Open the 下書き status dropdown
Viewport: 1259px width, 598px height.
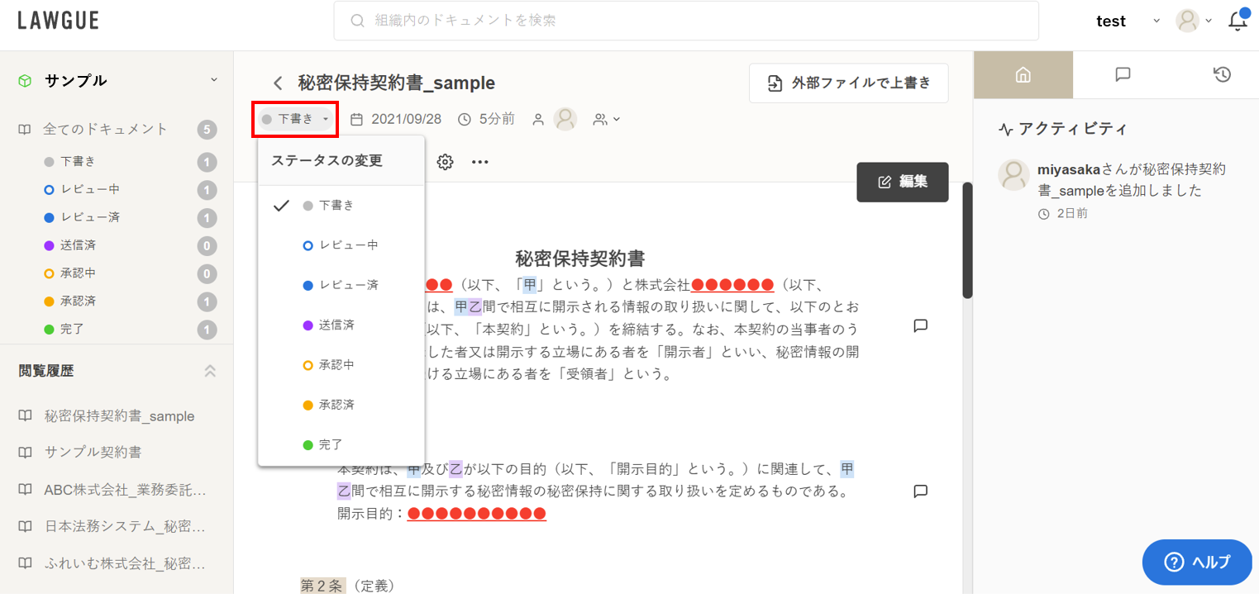pos(295,119)
